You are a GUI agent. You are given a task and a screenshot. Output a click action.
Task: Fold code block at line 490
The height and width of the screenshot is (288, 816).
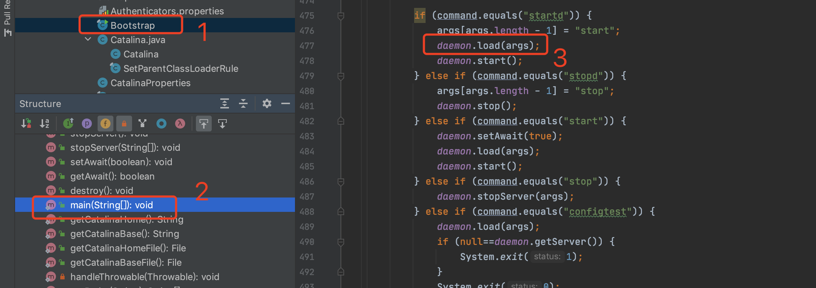click(341, 242)
